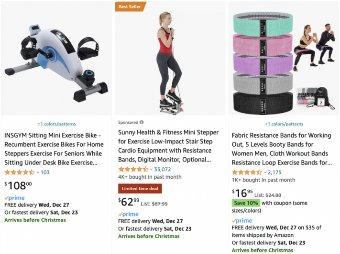Viewport: 340px width, 254px height.
Task: Expand rating chevron for resistance bands
Action: (x=265, y=173)
